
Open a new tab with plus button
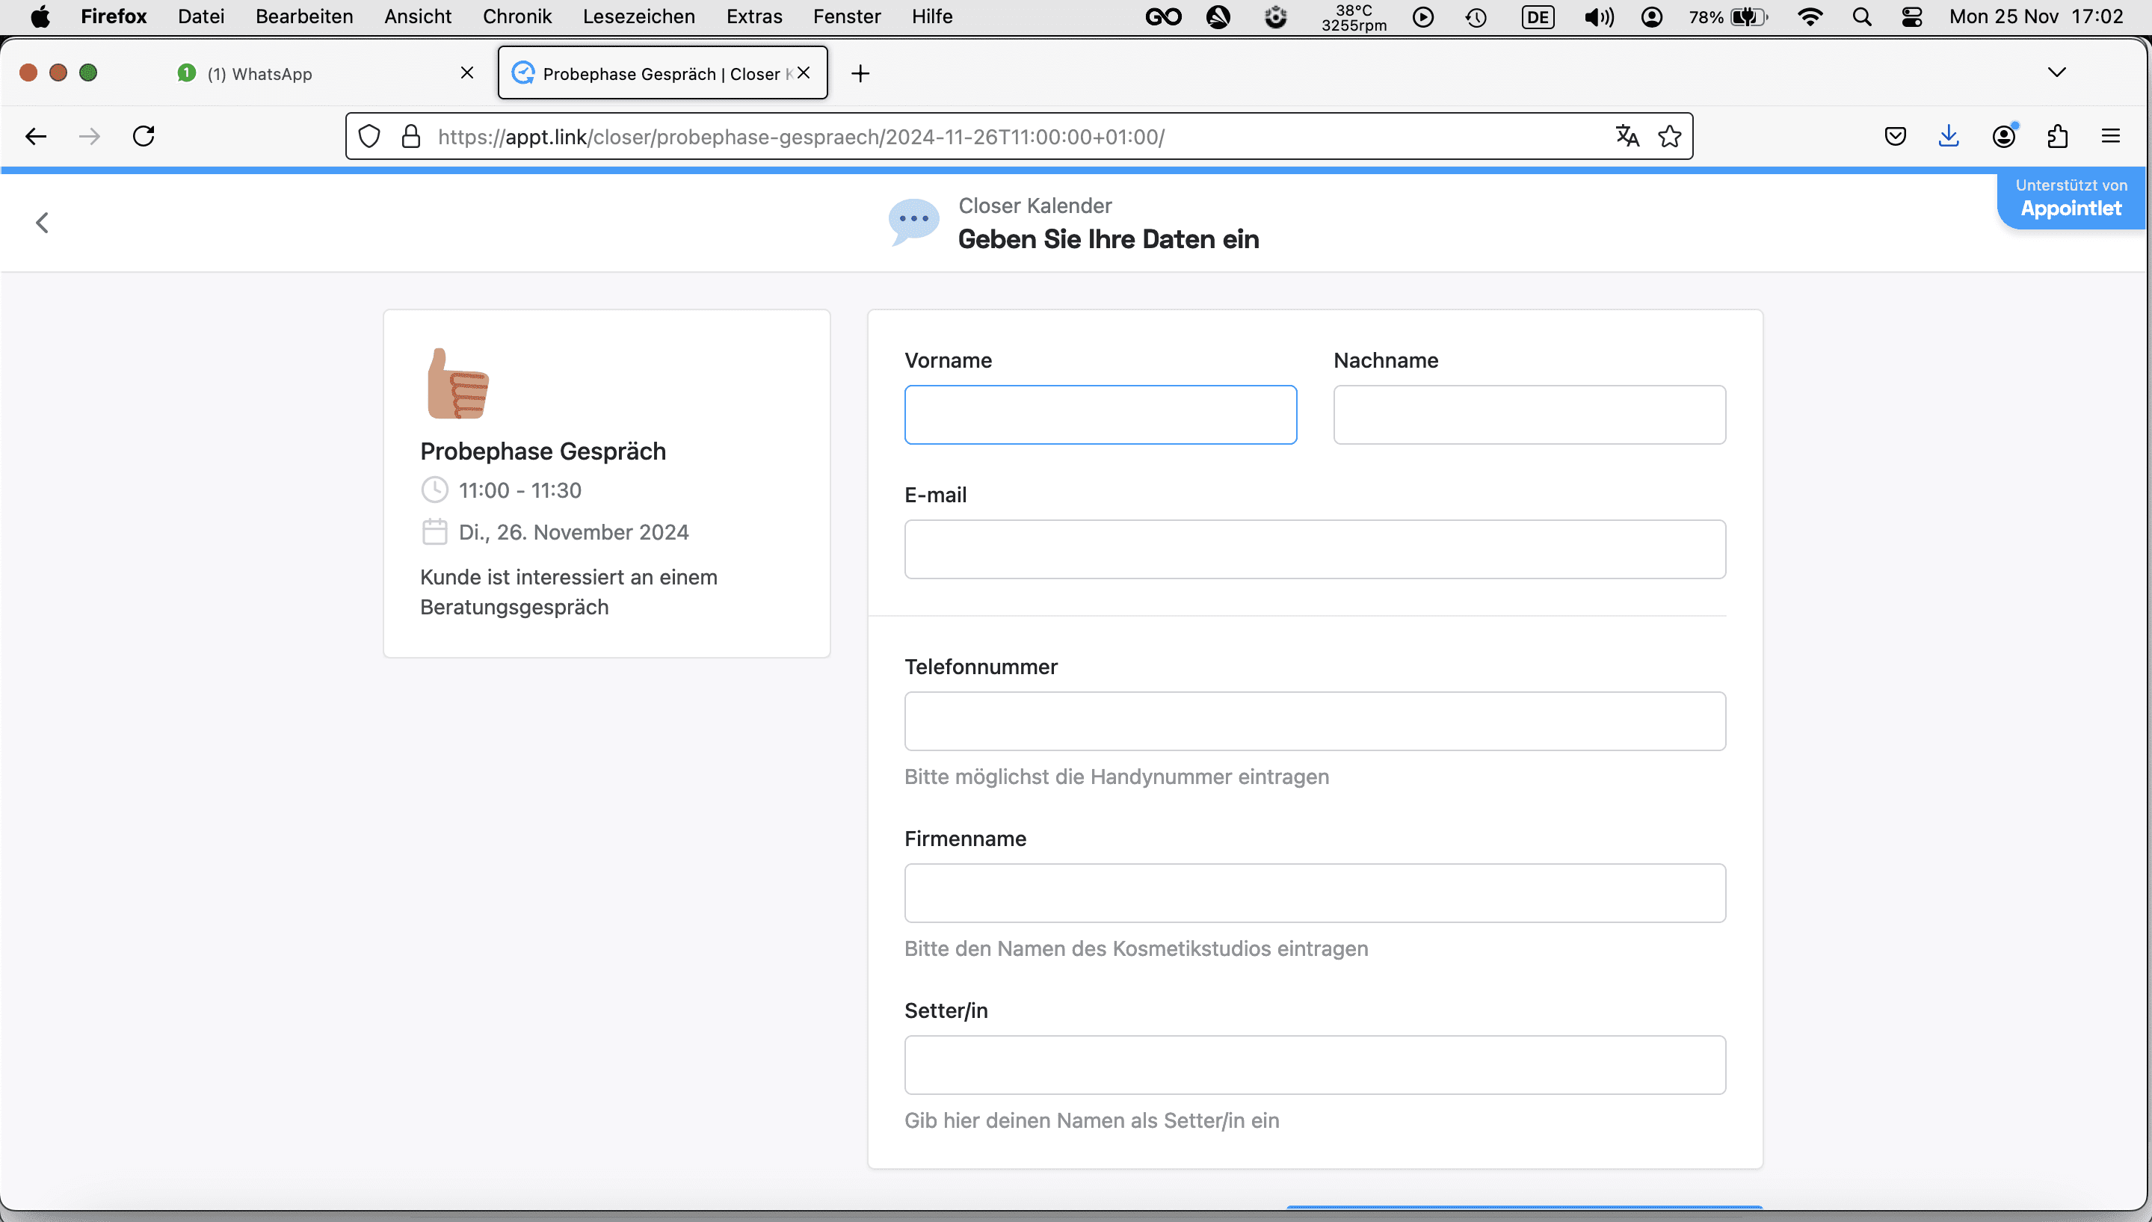860,74
